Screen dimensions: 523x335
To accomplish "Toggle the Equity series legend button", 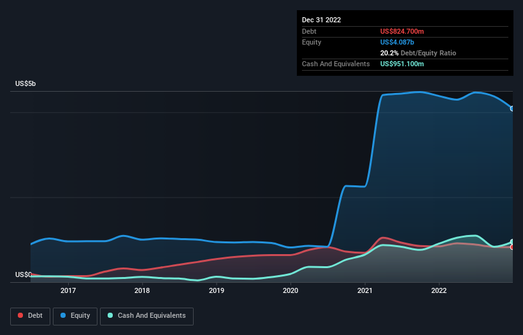I will [x=75, y=316].
